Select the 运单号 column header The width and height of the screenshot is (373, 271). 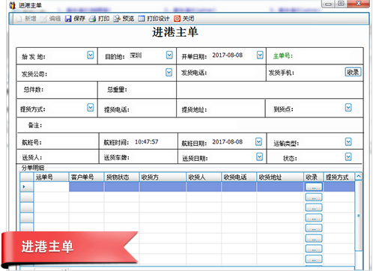pyautogui.click(x=51, y=177)
